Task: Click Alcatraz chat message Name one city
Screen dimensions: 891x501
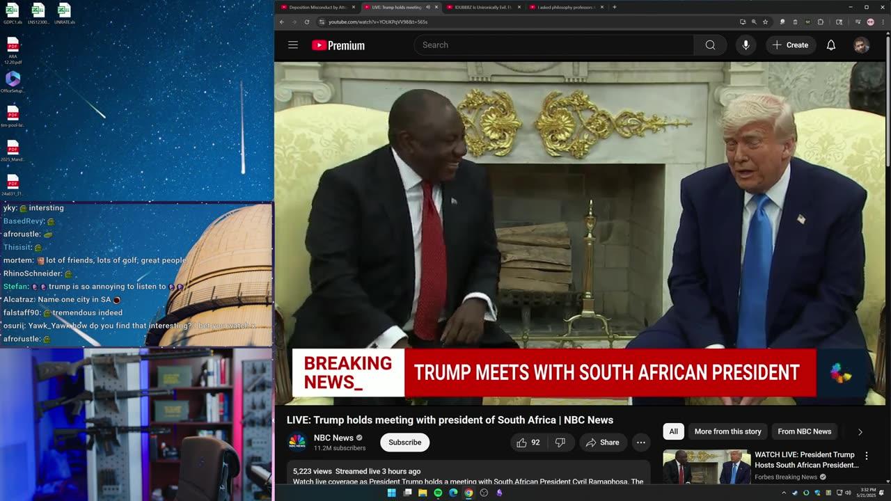Action: [62, 299]
